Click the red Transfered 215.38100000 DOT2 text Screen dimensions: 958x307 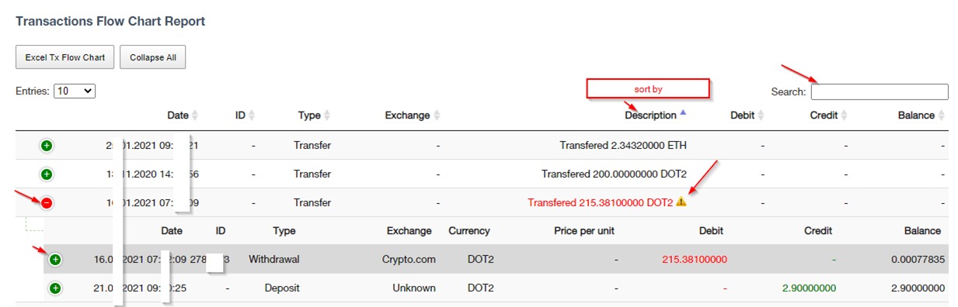[600, 203]
